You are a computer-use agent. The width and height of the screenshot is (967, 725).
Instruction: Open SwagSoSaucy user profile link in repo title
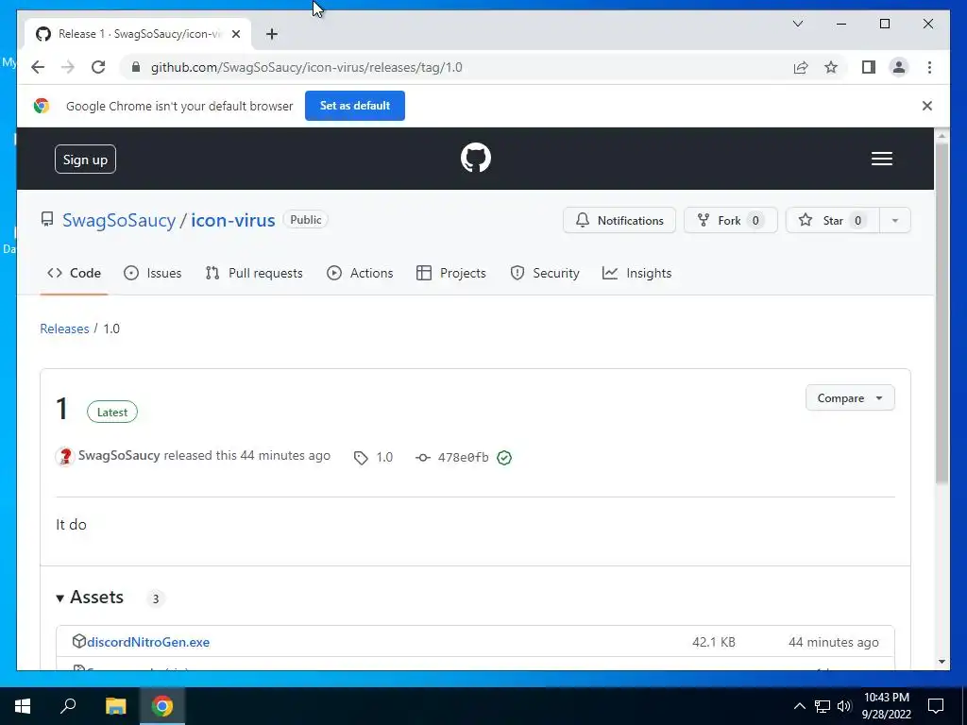[x=119, y=220]
